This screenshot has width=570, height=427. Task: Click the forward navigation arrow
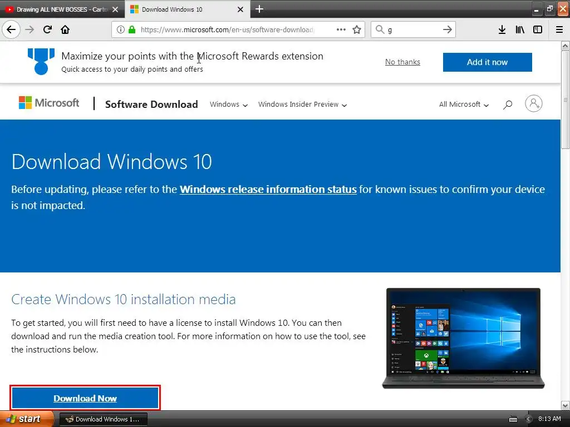click(x=30, y=29)
